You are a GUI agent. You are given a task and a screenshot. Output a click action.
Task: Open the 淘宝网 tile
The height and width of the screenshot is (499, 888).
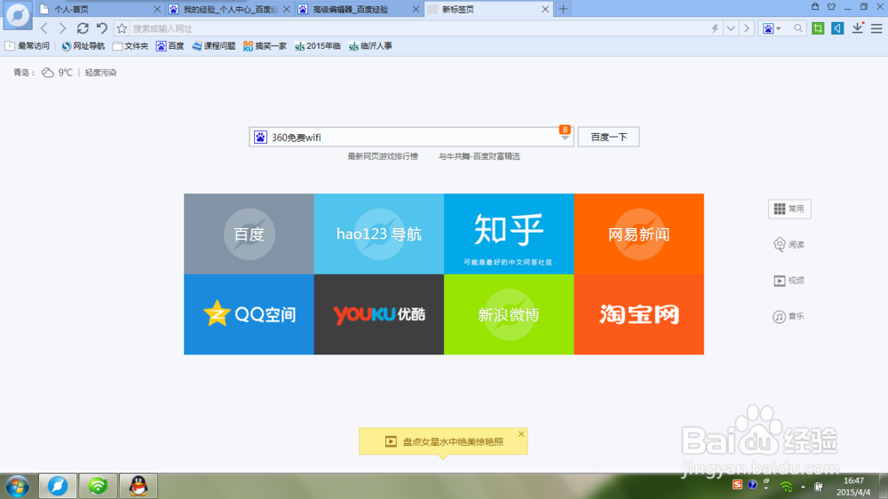tap(638, 314)
